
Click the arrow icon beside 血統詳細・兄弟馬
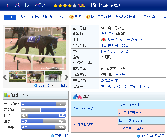pyautogui.click(x=138, y=136)
